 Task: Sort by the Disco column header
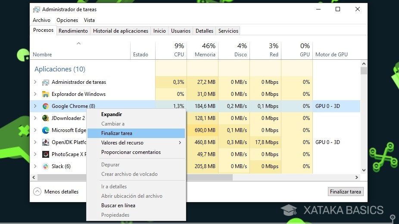tap(240, 55)
